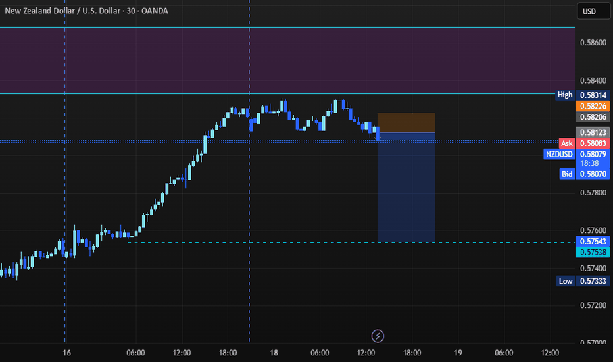Click the orange 0.58226 stop price label
This screenshot has width=613, height=362.
click(593, 106)
